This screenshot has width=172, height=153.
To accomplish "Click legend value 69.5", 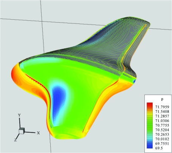I will click(159, 148).
